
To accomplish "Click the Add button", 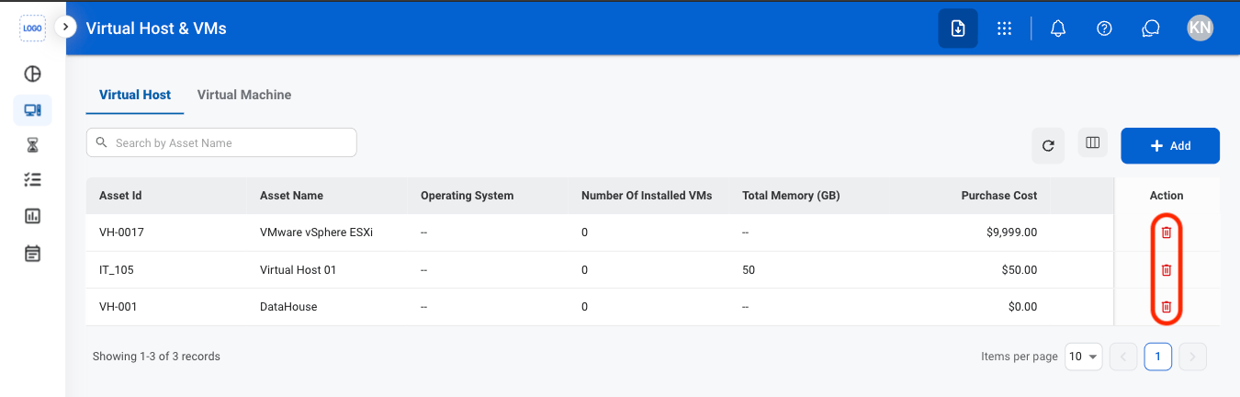I will click(1170, 145).
